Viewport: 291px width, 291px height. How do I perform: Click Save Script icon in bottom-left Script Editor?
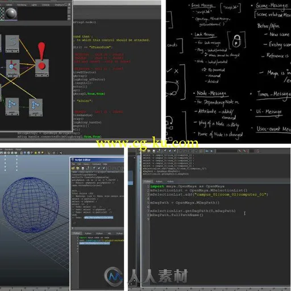click(83, 168)
